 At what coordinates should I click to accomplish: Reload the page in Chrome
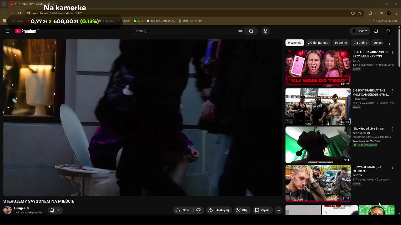(x=20, y=13)
